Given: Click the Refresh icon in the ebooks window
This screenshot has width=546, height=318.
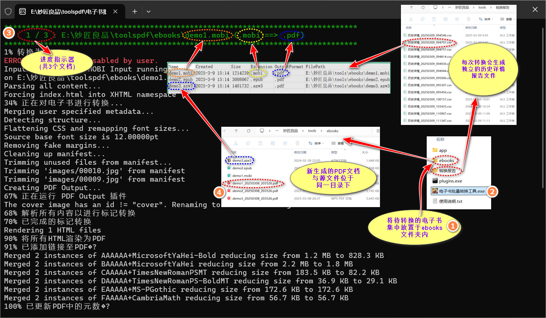Looking at the screenshot, I should click(249, 130).
